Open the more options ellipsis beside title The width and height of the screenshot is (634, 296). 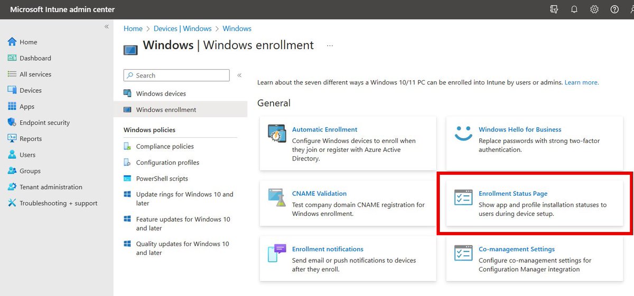point(330,46)
